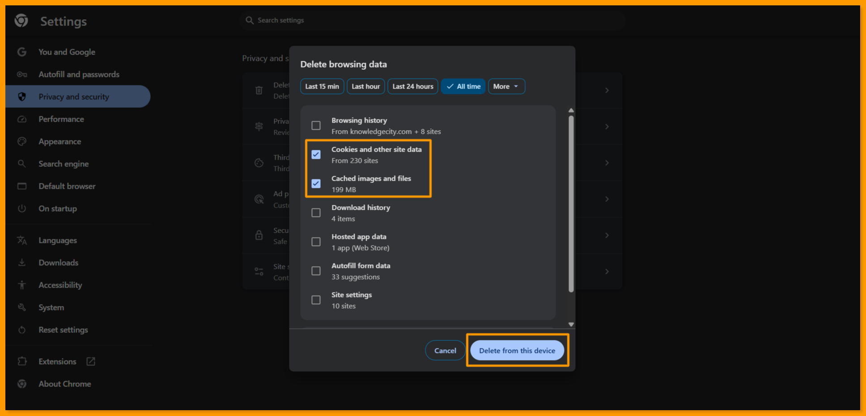Click the external link icon beside Extensions
The image size is (866, 416).
91,361
